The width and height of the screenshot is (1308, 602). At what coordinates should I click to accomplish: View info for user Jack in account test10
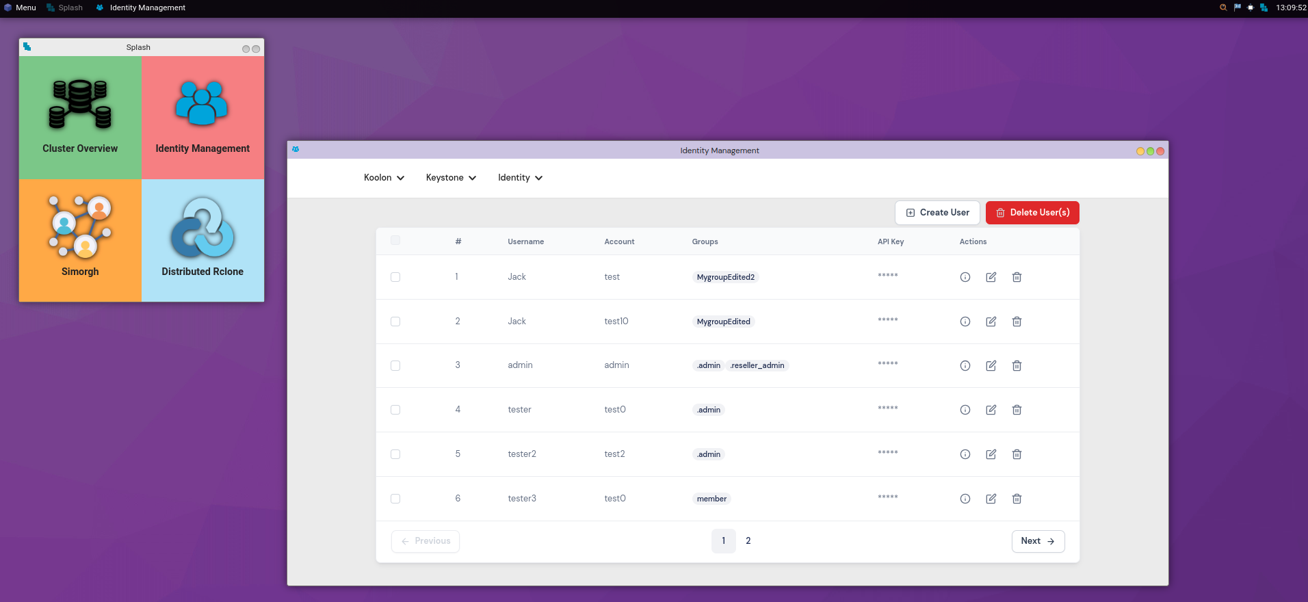(x=965, y=322)
